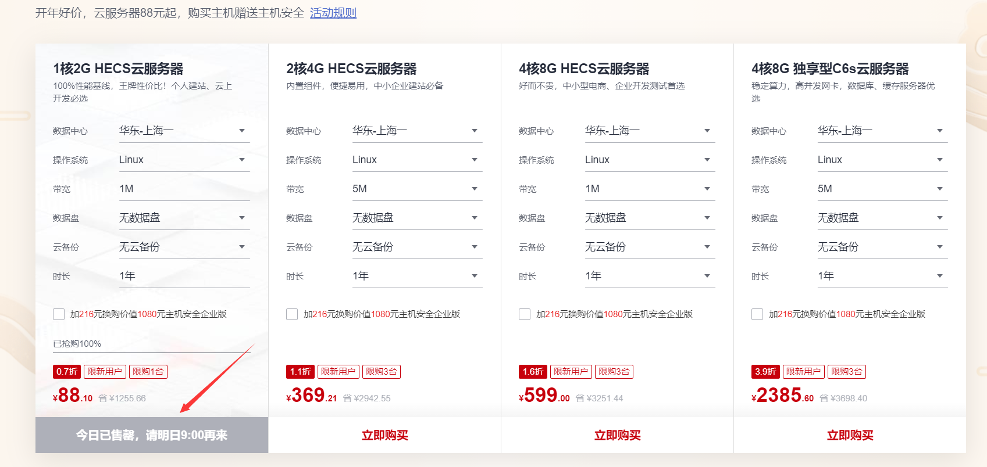Click 限新用户 tag in C6s card
Image resolution: width=987 pixels, height=467 pixels.
pos(803,372)
